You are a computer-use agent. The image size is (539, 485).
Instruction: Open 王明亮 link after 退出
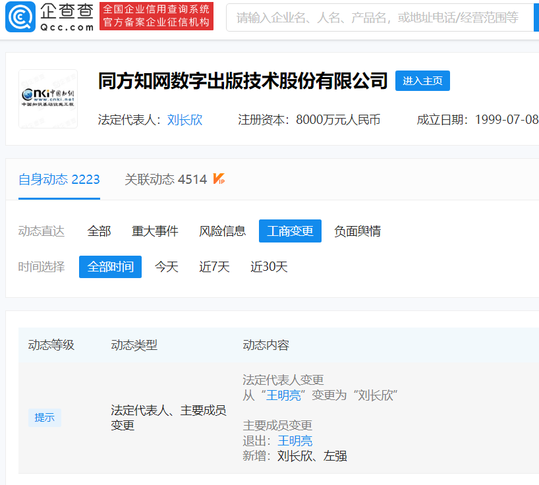pyautogui.click(x=295, y=441)
